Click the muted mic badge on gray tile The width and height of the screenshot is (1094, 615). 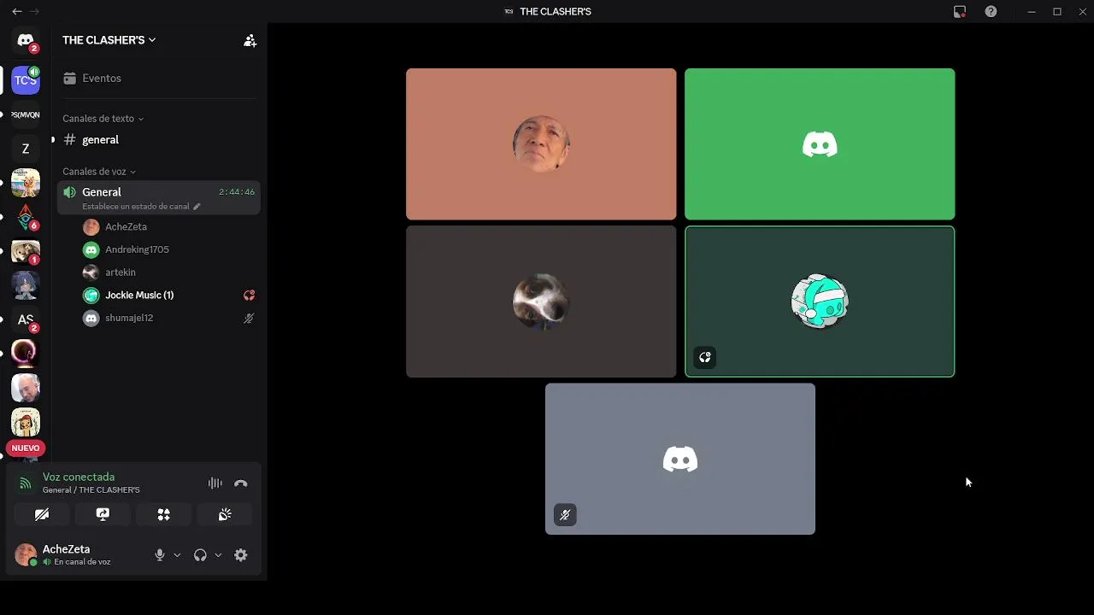point(565,515)
